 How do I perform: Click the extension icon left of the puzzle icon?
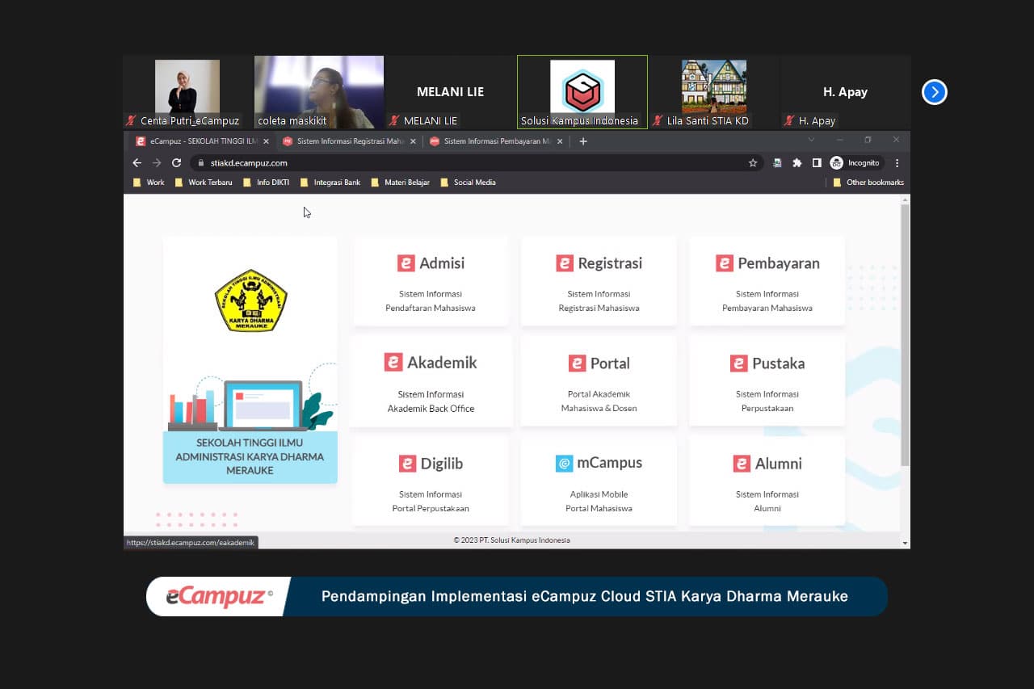click(777, 163)
